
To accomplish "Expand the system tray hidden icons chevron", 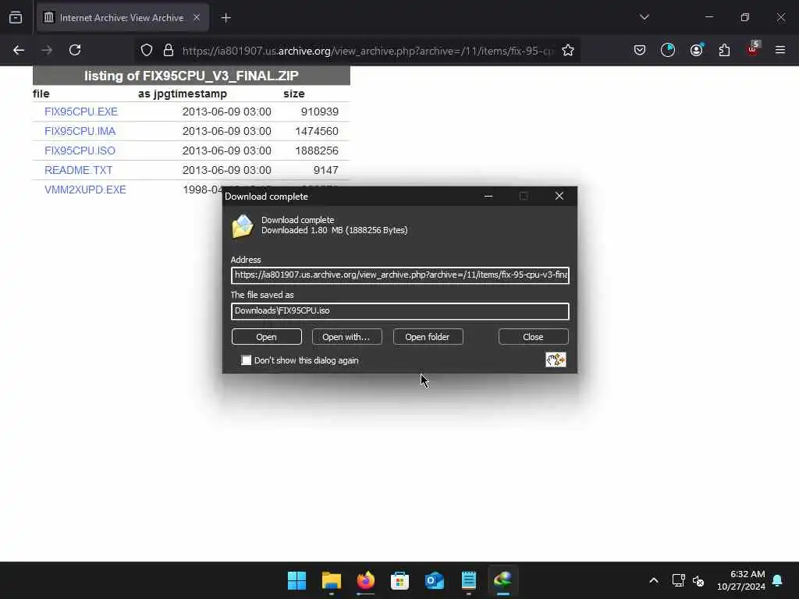I will click(x=654, y=580).
